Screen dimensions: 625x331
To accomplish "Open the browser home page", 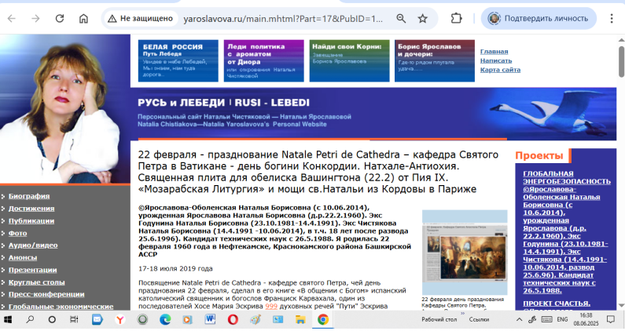I will click(x=83, y=18).
